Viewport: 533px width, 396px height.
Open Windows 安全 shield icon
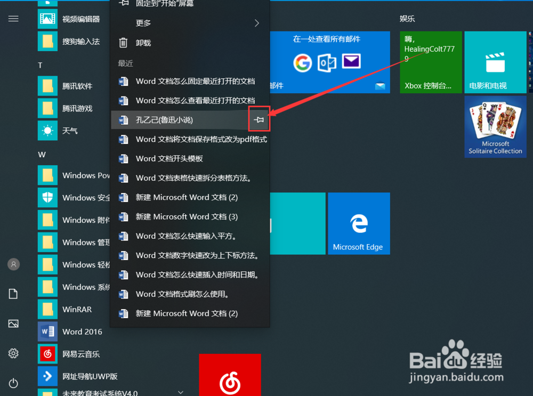[x=47, y=198]
